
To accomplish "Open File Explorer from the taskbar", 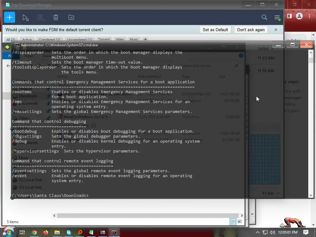I will coord(57,232).
